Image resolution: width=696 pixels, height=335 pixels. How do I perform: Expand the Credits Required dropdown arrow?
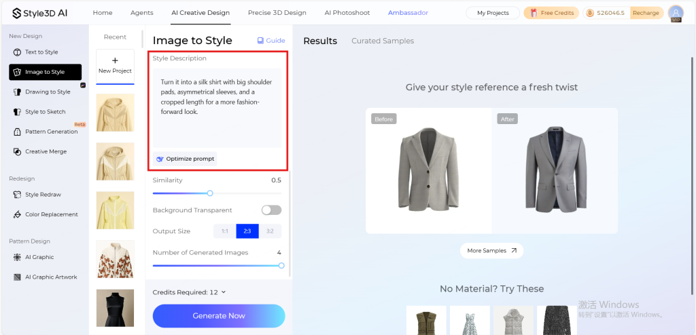coord(223,292)
